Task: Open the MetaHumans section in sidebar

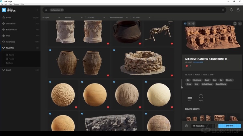Action: 13,30
